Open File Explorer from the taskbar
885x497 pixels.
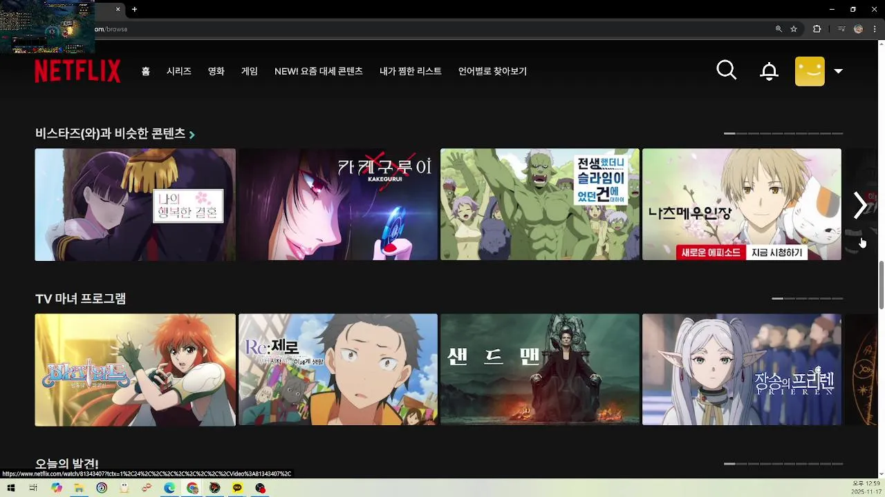[79, 488]
